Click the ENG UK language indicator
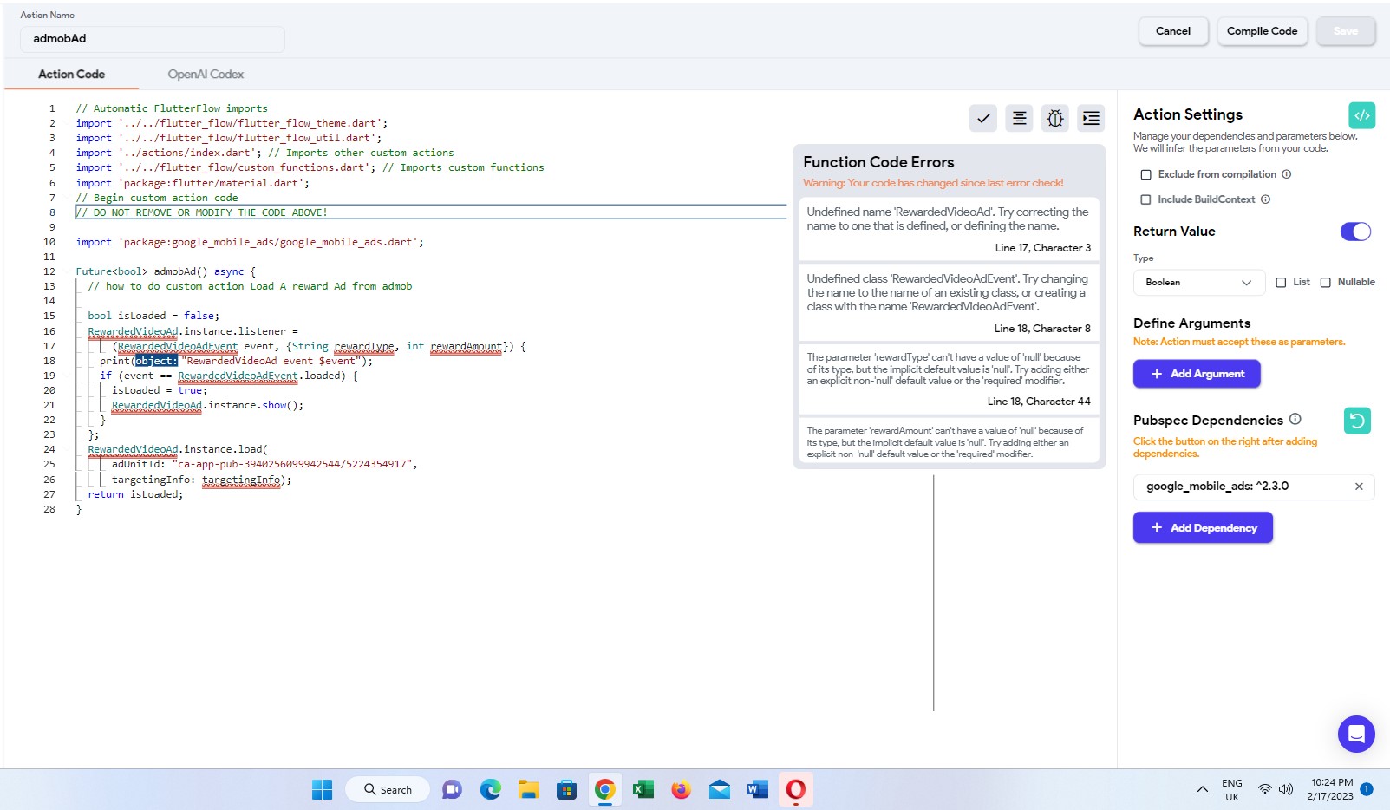The height and width of the screenshot is (810, 1390). [1232, 789]
